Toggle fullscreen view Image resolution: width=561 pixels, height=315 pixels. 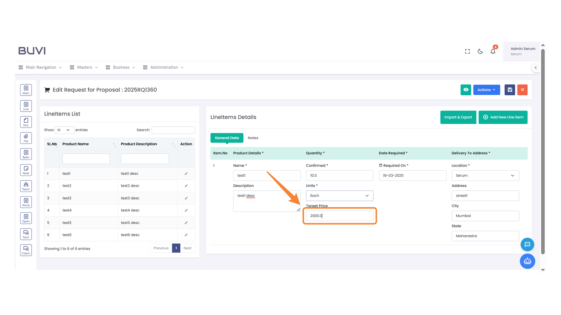pos(467,51)
